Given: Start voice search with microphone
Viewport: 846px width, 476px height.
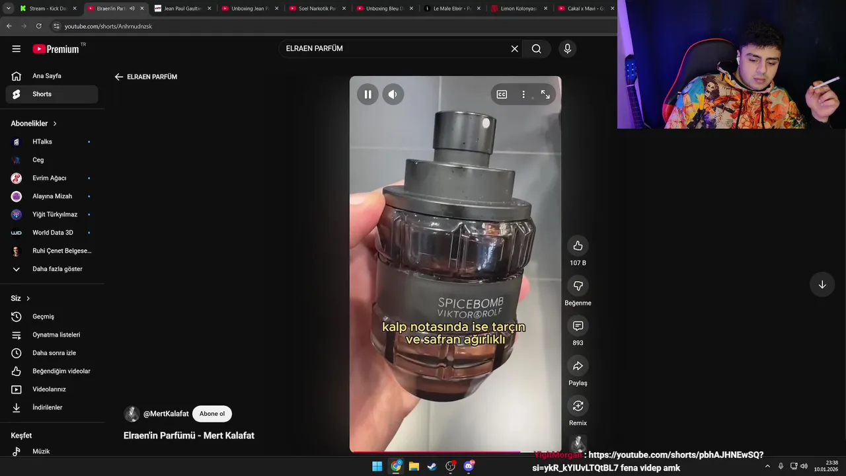Looking at the screenshot, I should pyautogui.click(x=567, y=49).
